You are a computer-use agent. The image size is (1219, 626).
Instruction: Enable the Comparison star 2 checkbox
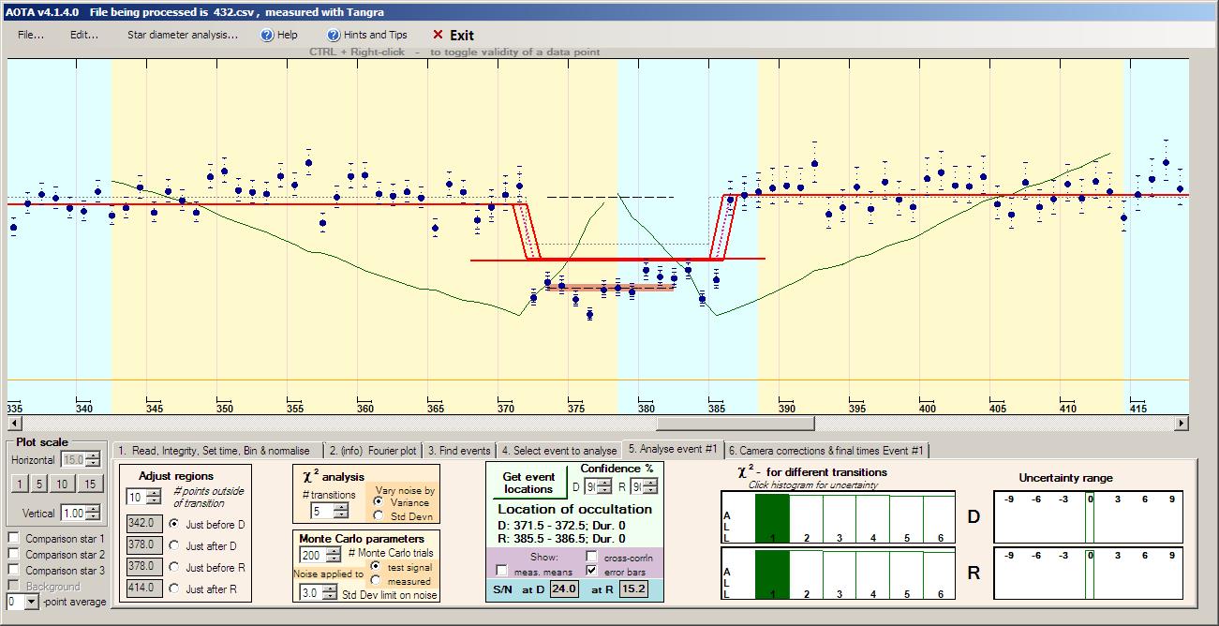(x=13, y=555)
